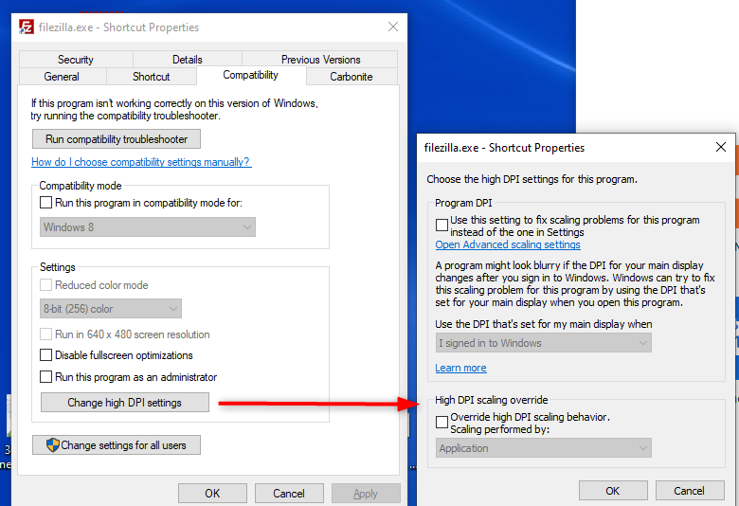Click the 'Compatibility mode' group label
Image resolution: width=739 pixels, height=506 pixels.
coord(81,186)
